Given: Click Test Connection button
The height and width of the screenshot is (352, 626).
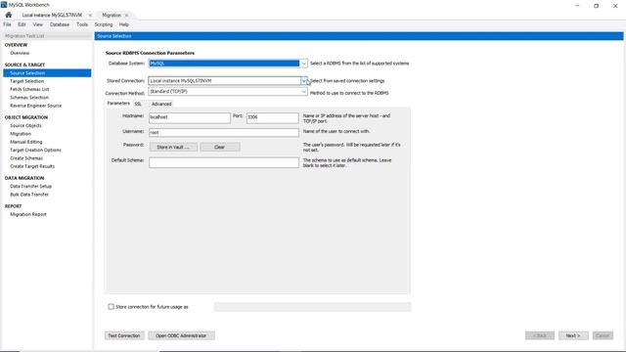Looking at the screenshot, I should [124, 335].
